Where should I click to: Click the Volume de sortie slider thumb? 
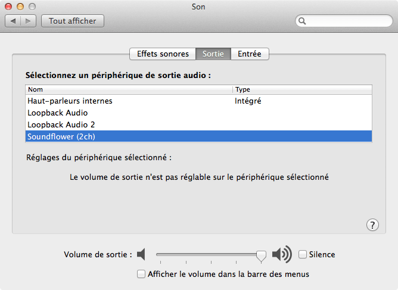click(x=261, y=255)
